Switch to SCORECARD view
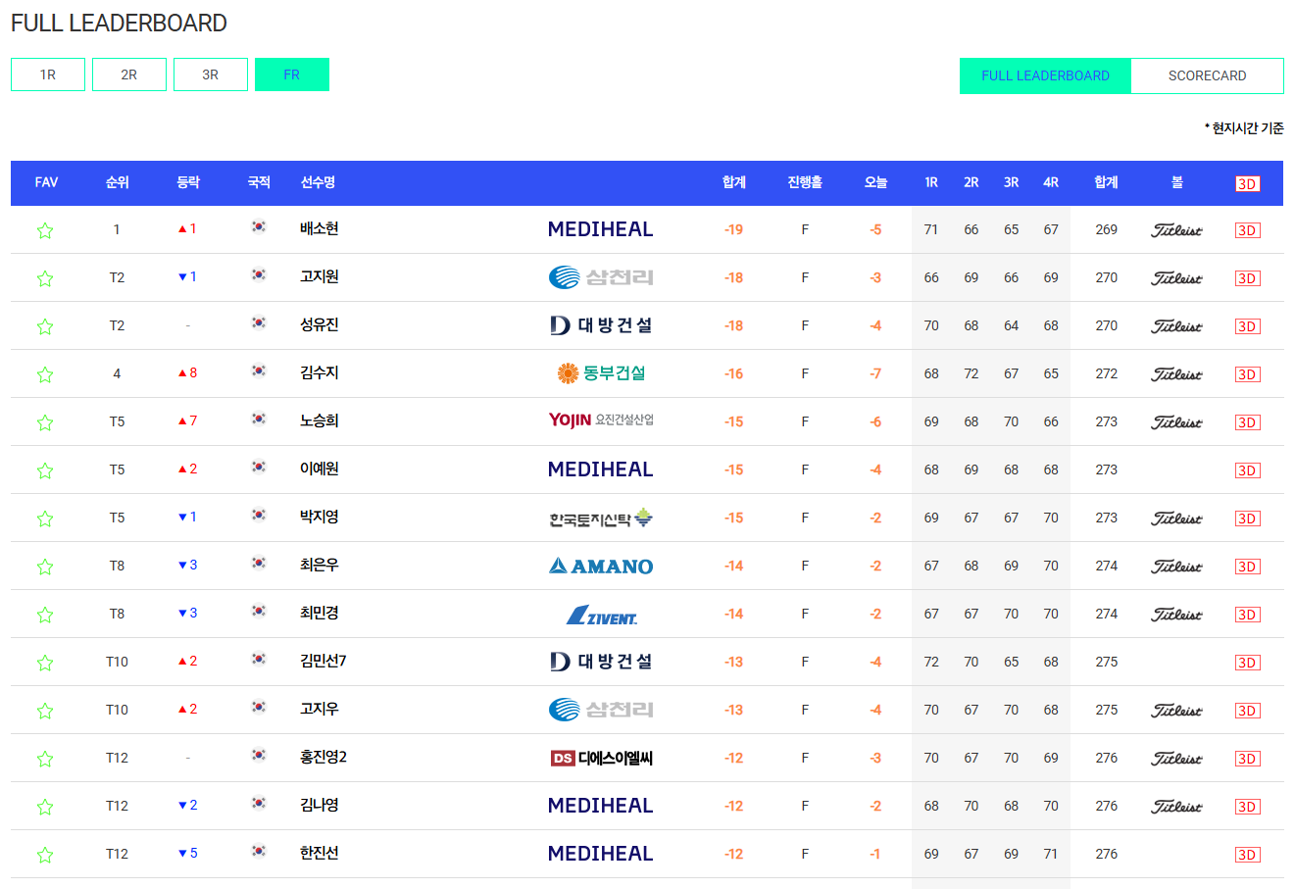1295x889 pixels. [x=1208, y=75]
